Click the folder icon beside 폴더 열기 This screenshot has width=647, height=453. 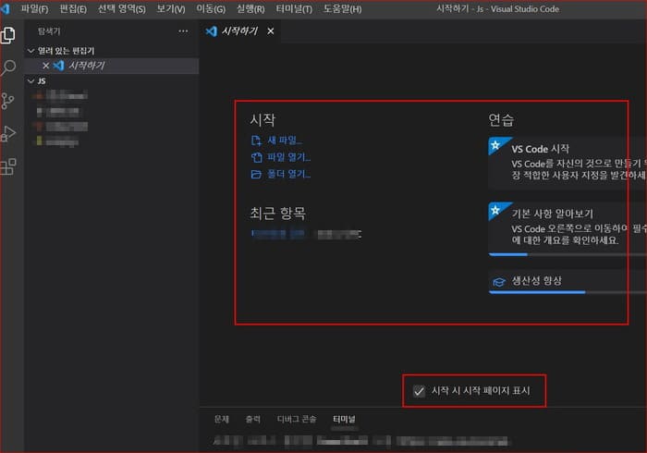click(x=256, y=174)
